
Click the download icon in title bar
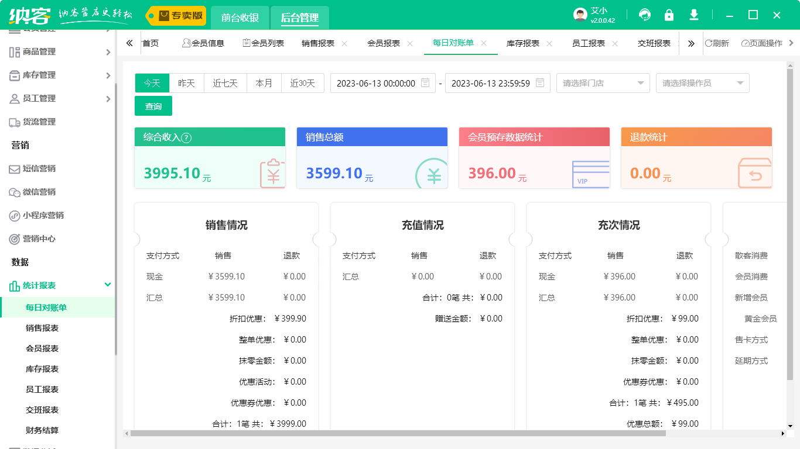tap(693, 15)
